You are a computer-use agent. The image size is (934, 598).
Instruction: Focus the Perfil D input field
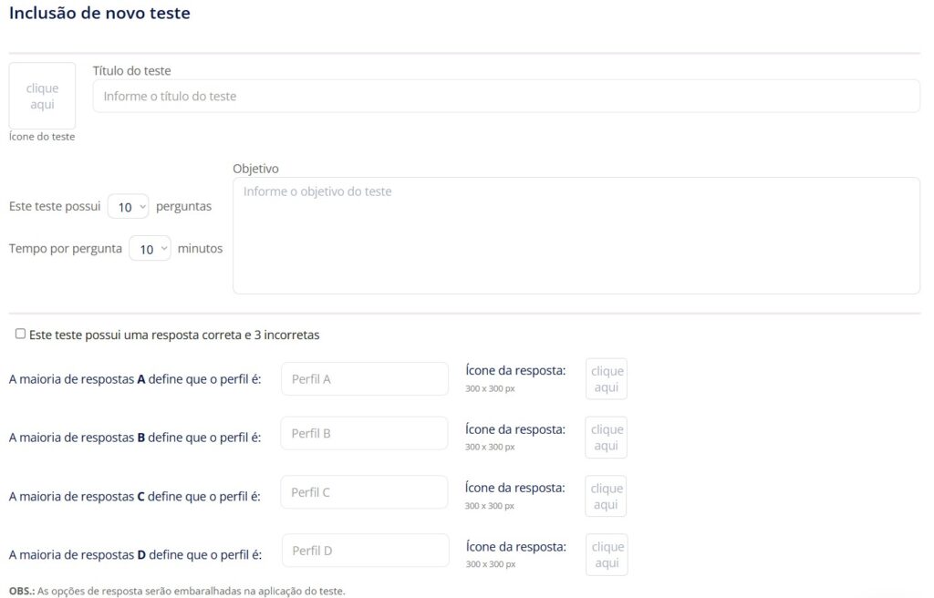[x=365, y=551]
